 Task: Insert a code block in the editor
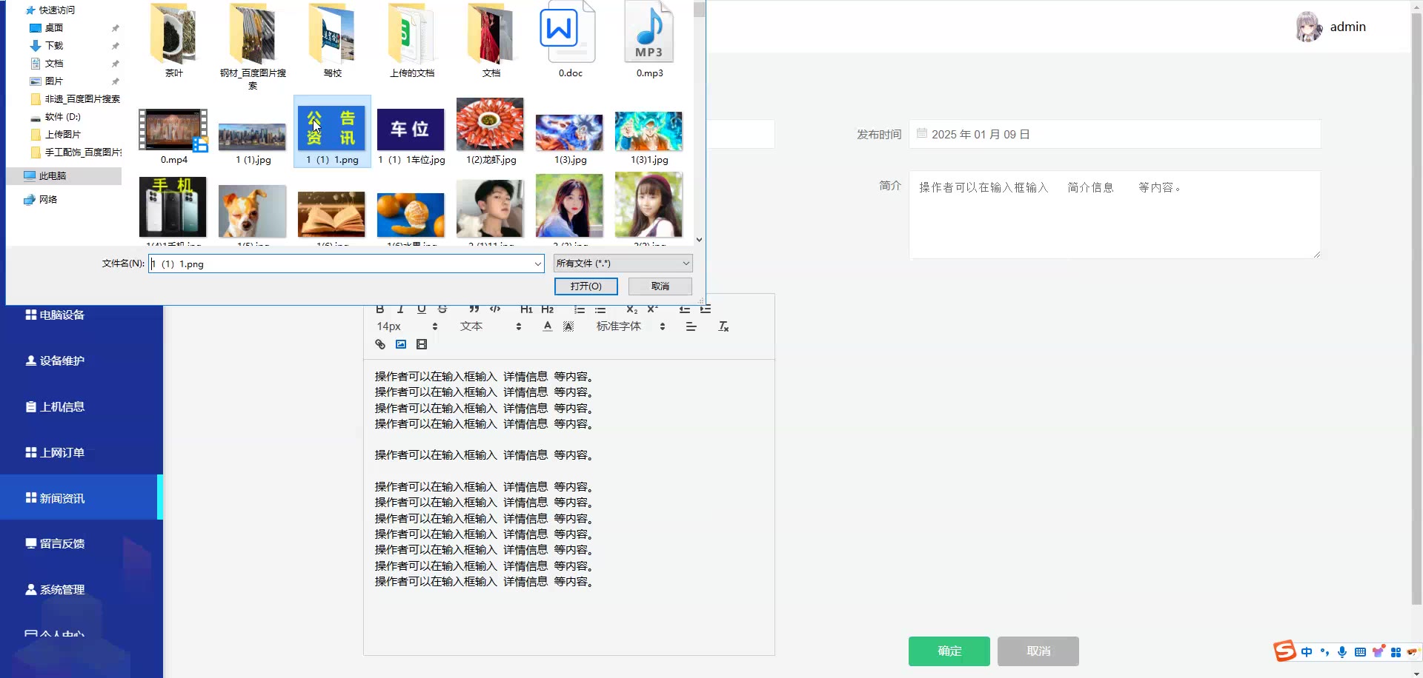pyautogui.click(x=495, y=309)
